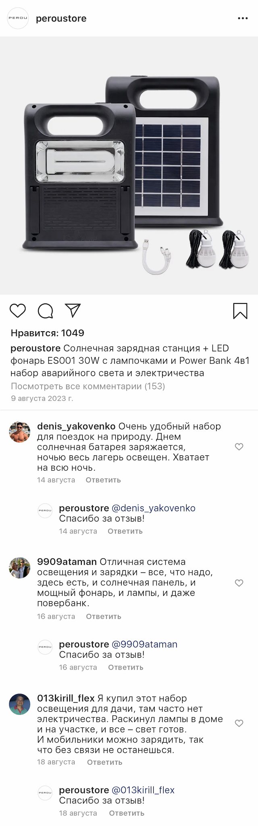Open the solar station product photo
Image resolution: width=258 pixels, height=826 pixels.
click(x=129, y=165)
